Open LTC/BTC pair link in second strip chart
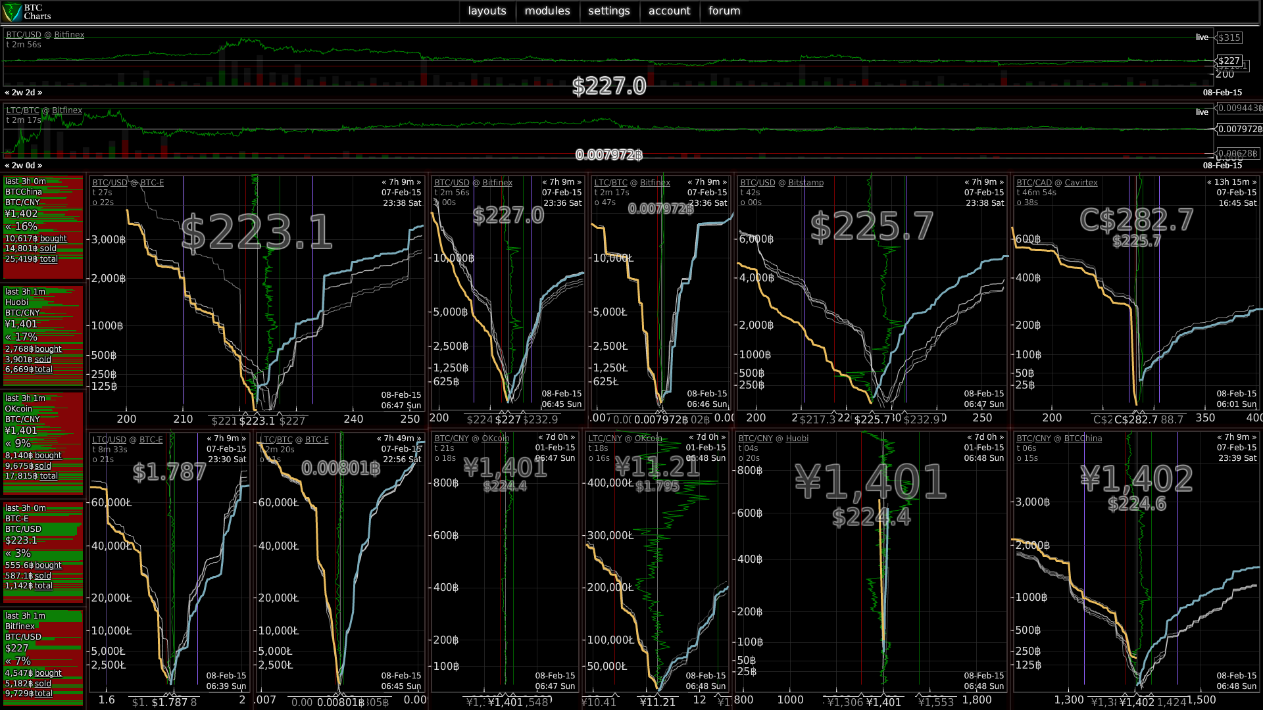Viewport: 1263px width, 710px height. coord(23,110)
